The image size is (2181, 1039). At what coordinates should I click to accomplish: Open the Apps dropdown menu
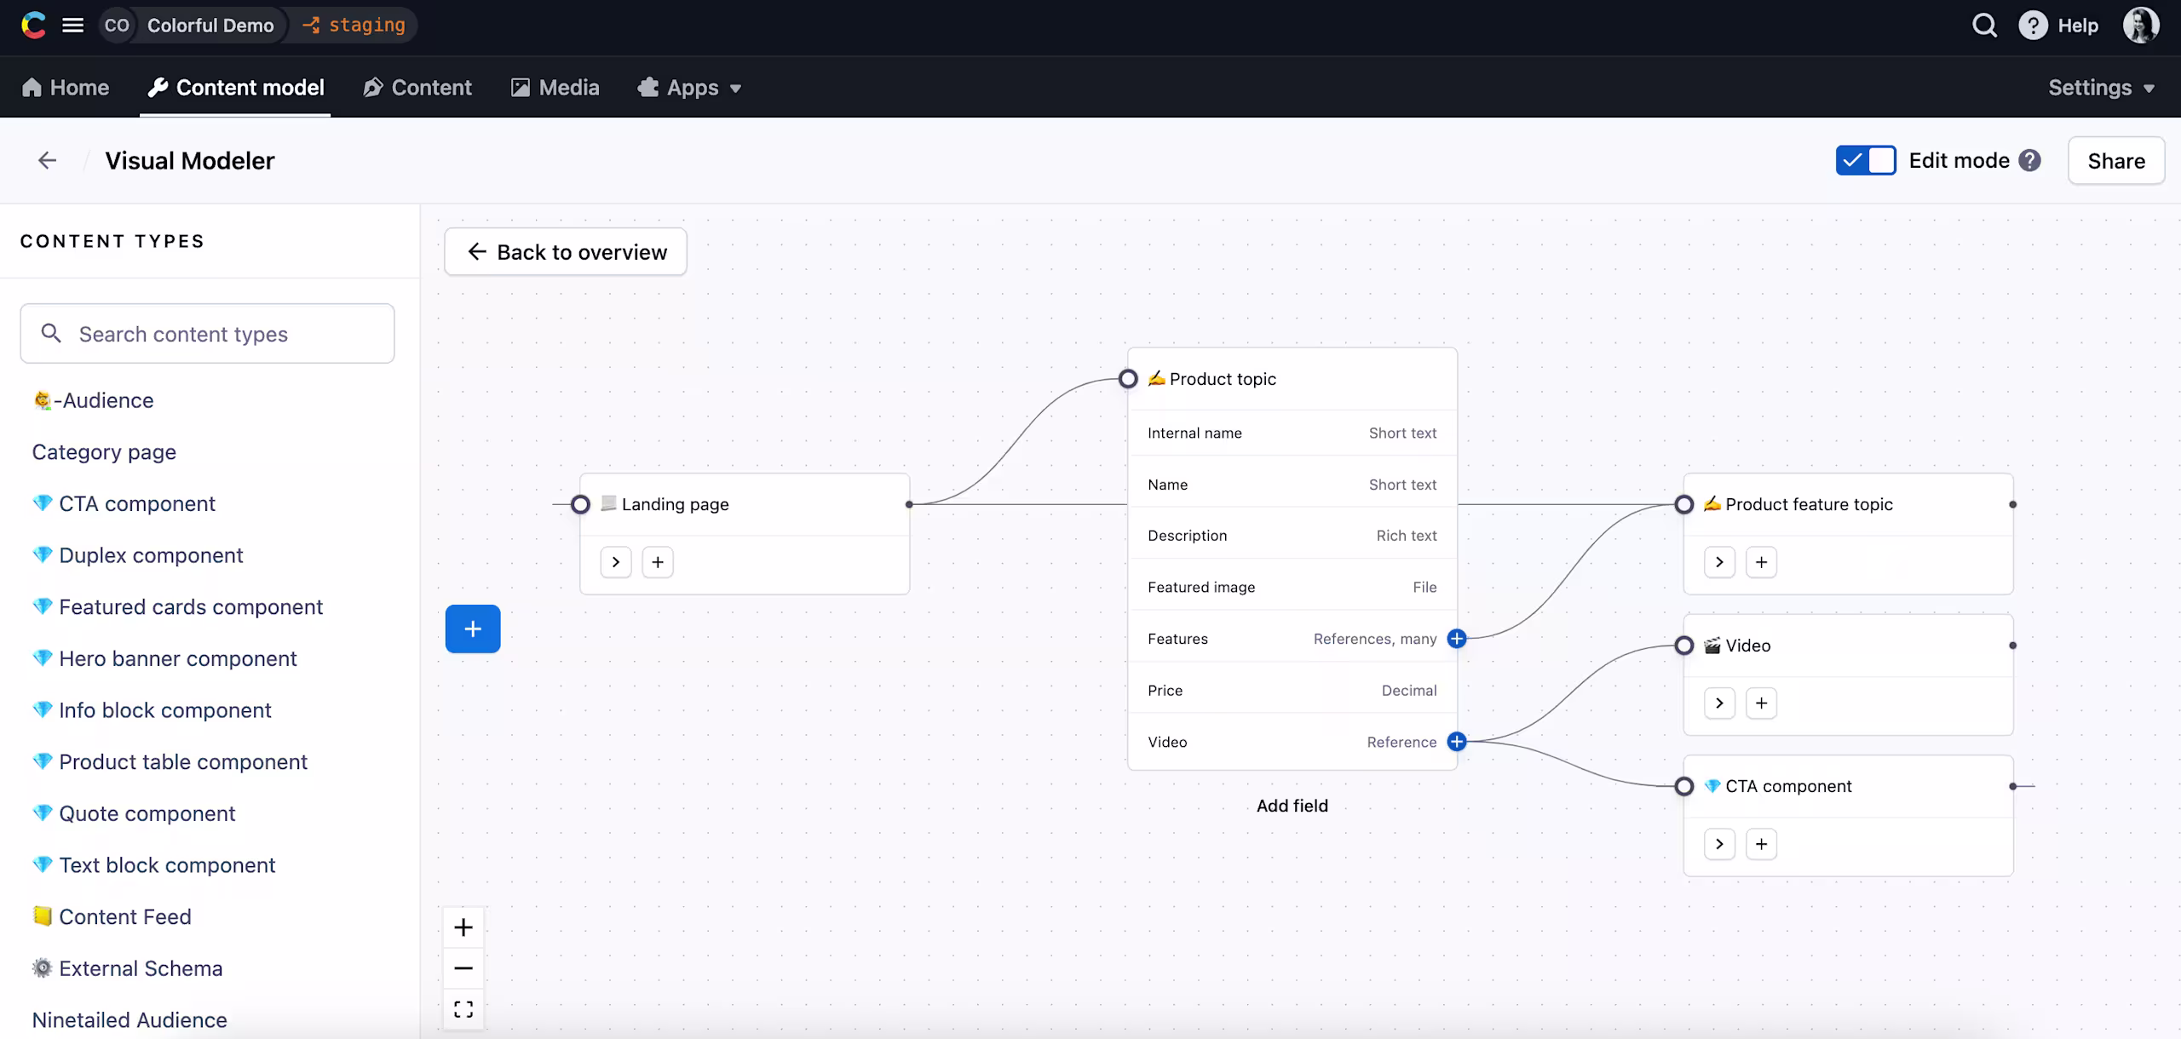coord(690,88)
